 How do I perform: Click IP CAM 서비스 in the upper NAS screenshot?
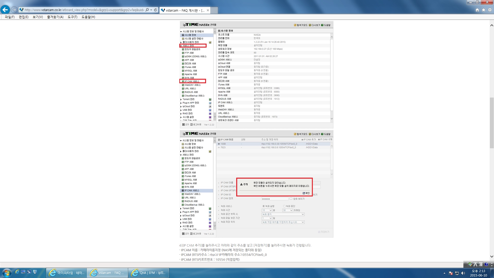click(x=192, y=81)
